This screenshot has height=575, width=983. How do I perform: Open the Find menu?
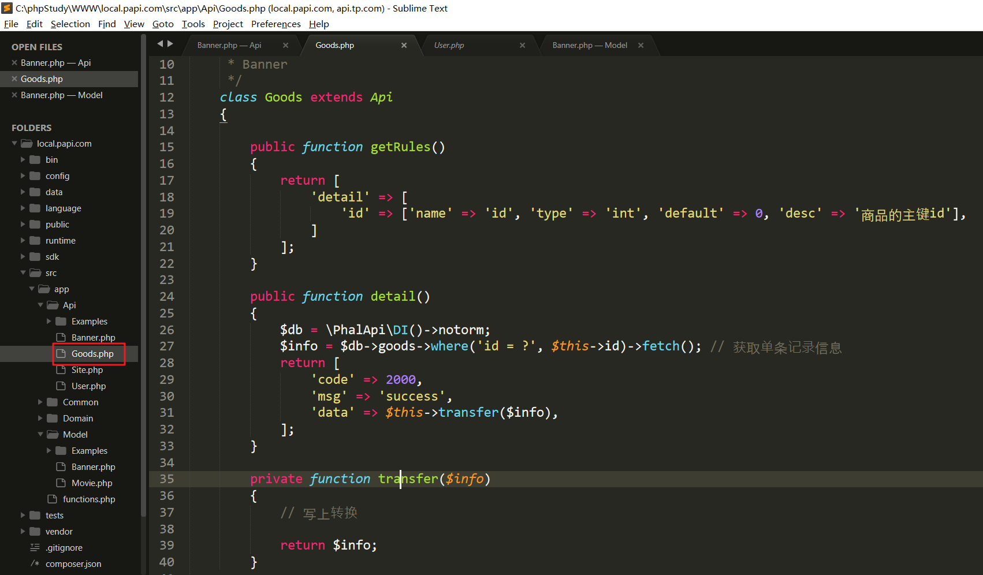tap(107, 24)
